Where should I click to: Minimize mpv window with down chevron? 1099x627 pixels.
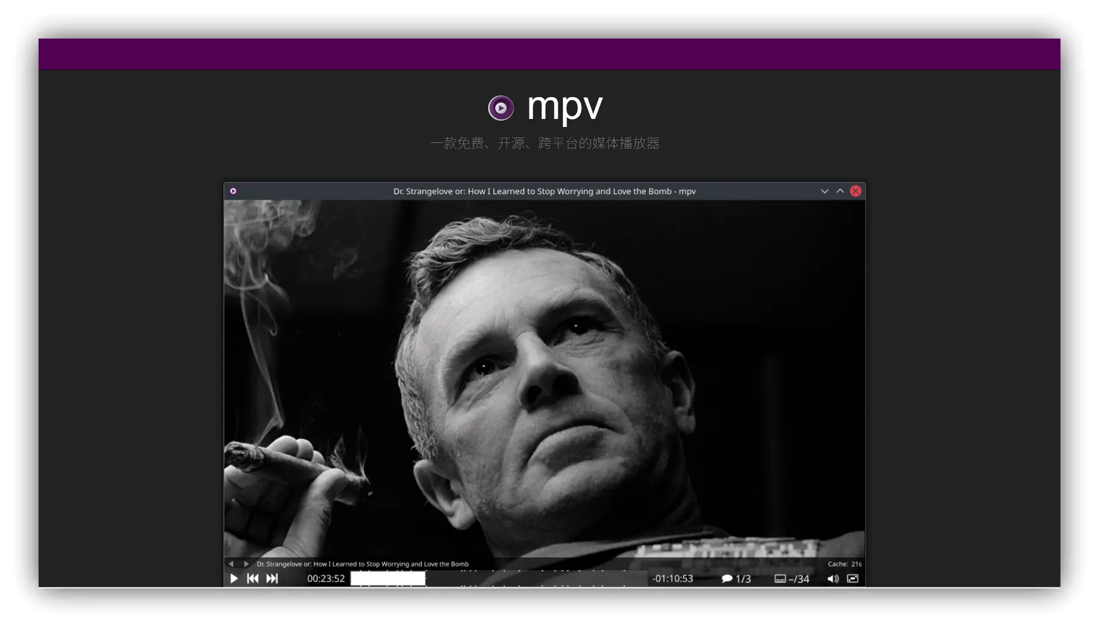point(824,191)
